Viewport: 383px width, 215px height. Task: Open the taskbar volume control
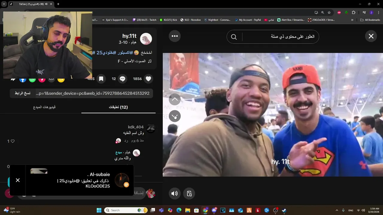pyautogui.click(x=363, y=210)
